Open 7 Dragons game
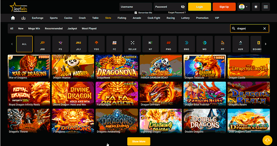 73,121
